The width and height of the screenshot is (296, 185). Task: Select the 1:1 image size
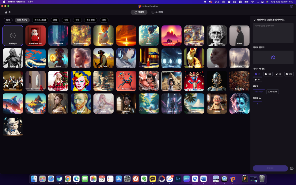(257, 74)
